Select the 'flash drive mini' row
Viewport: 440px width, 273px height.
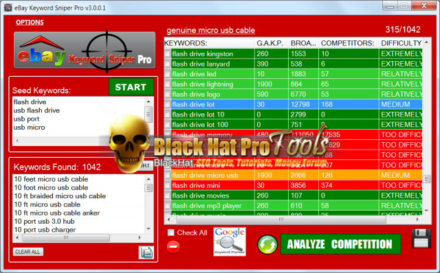tap(294, 185)
